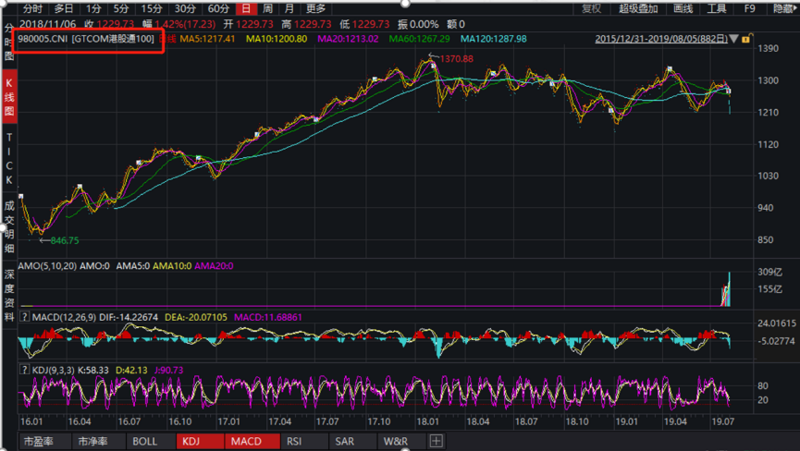Click the MA5:1217.41 moving average label
This screenshot has height=451, width=800.
point(207,39)
